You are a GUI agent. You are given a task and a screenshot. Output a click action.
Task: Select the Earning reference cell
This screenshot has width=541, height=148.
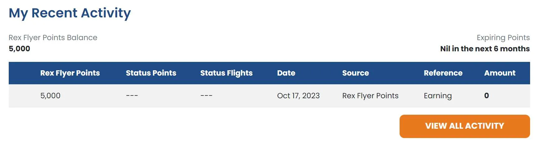[438, 96]
